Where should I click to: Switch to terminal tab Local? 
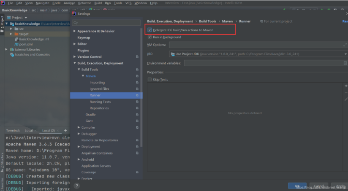pyautogui.click(x=29, y=131)
